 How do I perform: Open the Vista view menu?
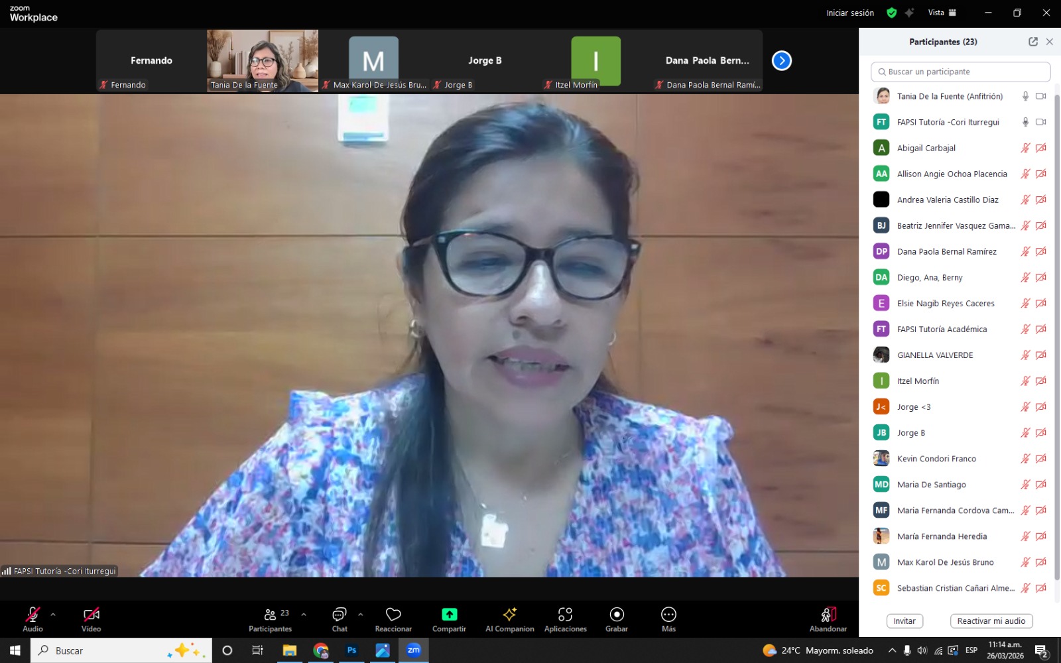(942, 13)
